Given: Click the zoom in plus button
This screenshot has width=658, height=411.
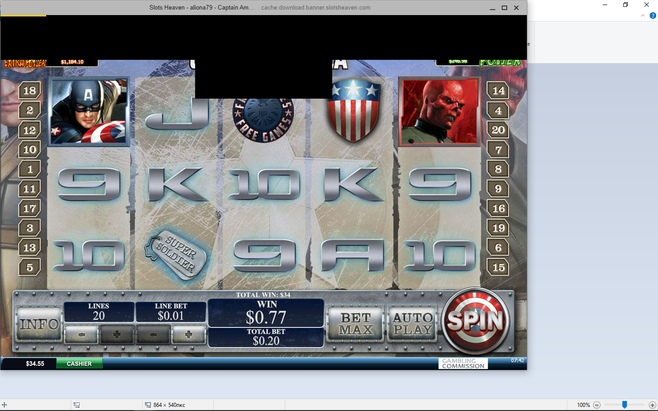Looking at the screenshot, I should click(x=652, y=405).
